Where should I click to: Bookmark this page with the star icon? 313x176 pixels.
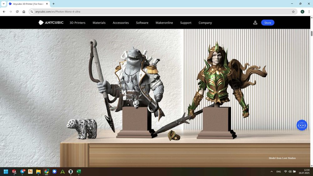coord(293,12)
